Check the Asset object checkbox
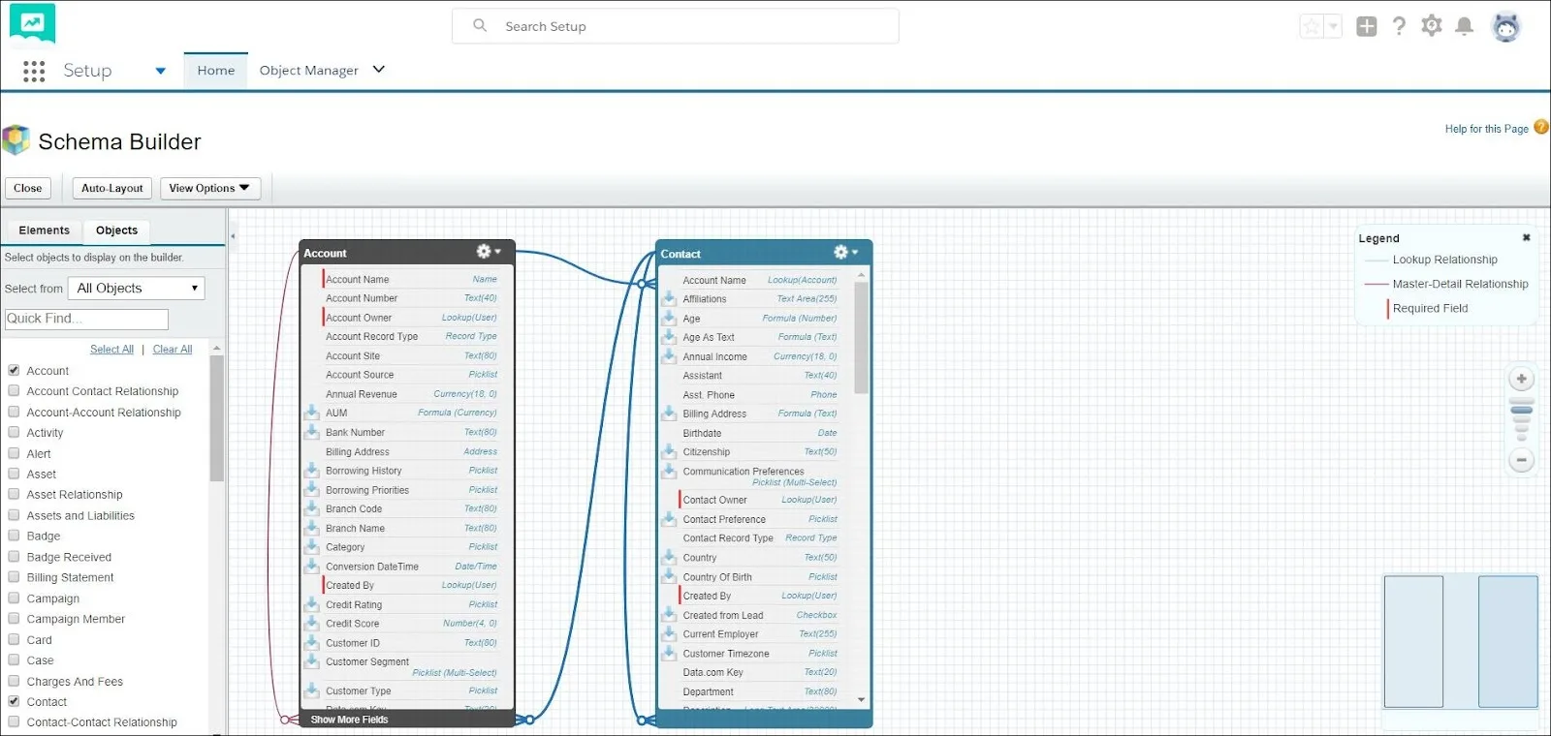The image size is (1551, 736). point(14,474)
